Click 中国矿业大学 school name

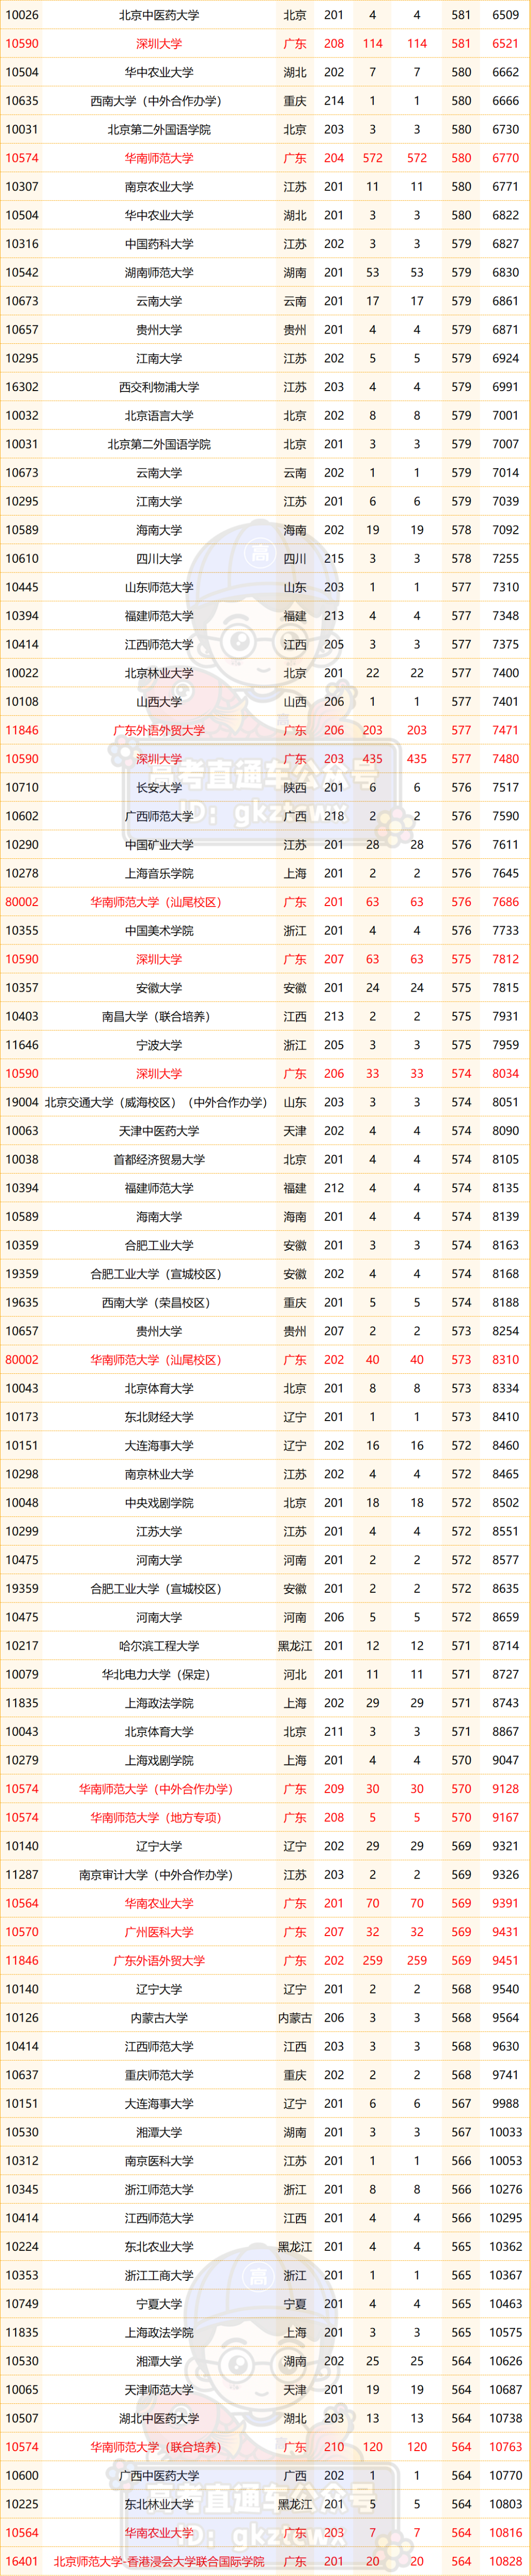pyautogui.click(x=159, y=845)
